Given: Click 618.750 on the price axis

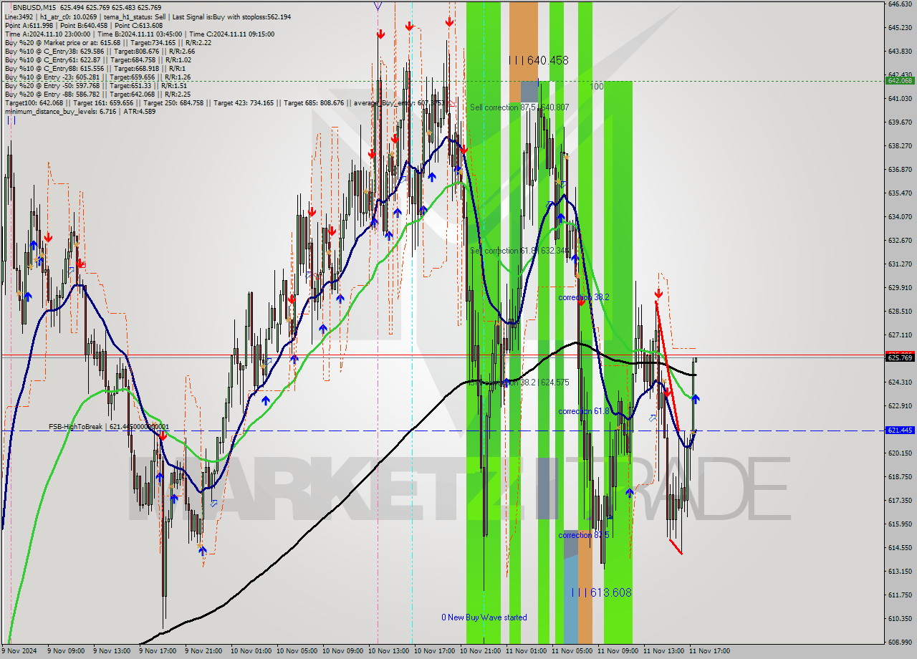Looking at the screenshot, I should (x=900, y=476).
